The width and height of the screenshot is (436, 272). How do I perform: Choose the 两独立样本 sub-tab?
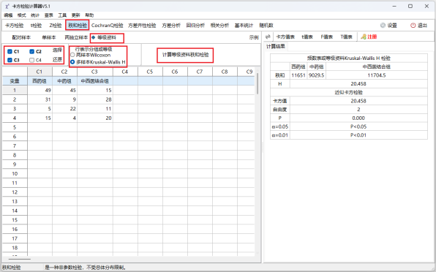[x=76, y=37]
